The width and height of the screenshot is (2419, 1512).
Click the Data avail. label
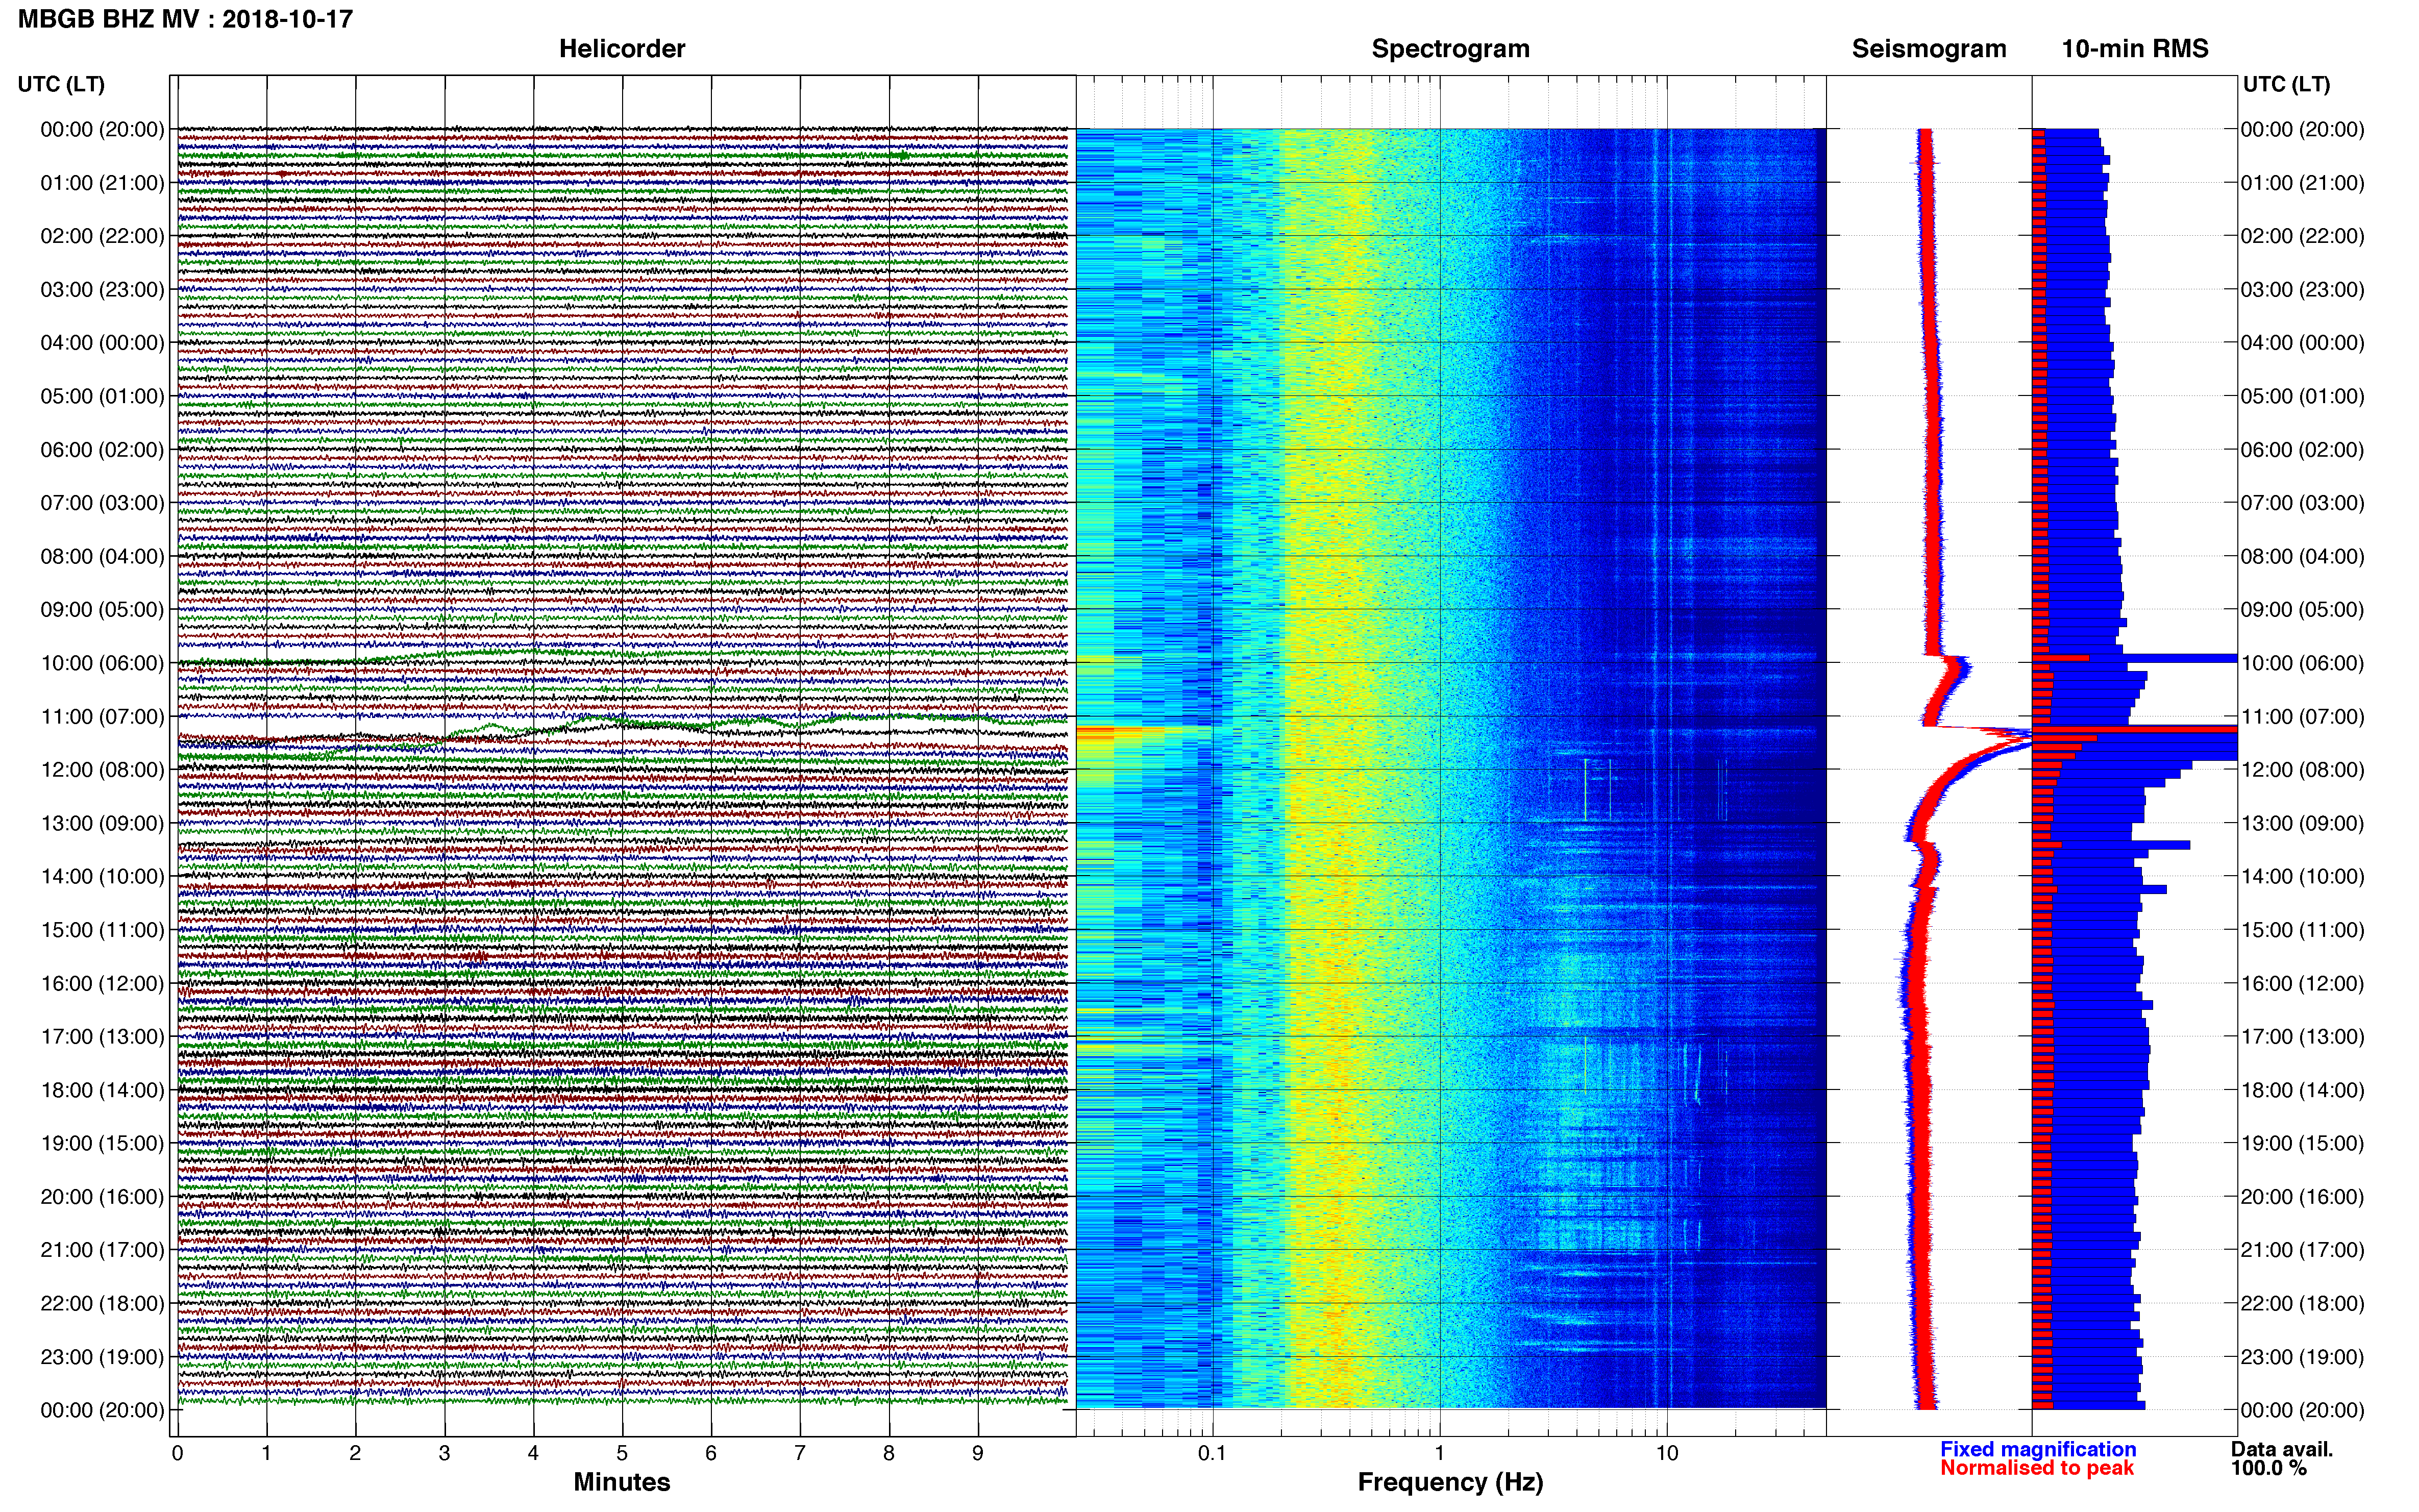point(2282,1449)
